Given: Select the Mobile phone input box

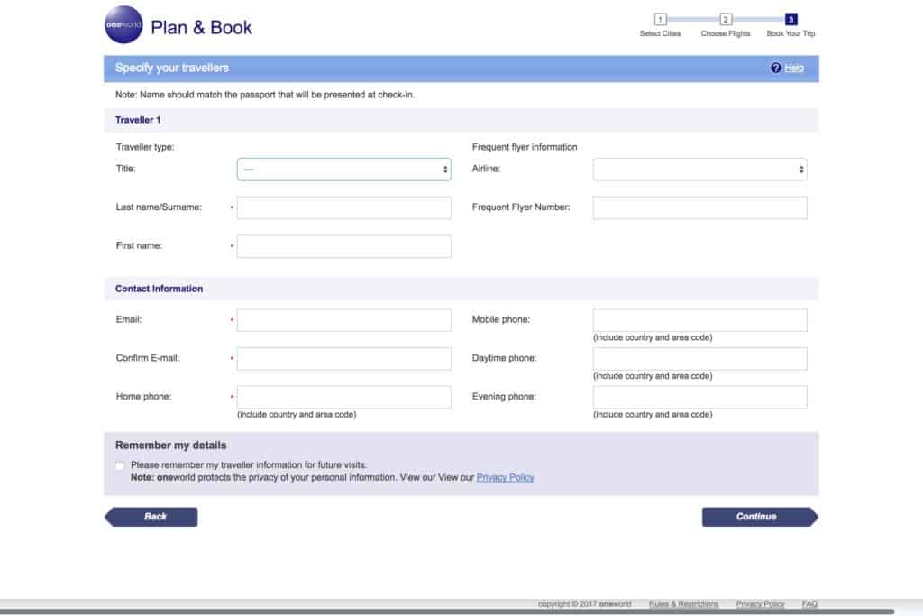Looking at the screenshot, I should click(x=699, y=320).
